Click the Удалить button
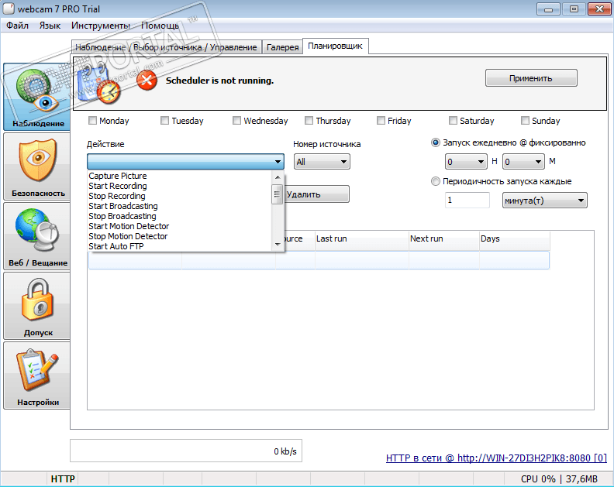Screen dimensions: 614x487 coord(317,194)
